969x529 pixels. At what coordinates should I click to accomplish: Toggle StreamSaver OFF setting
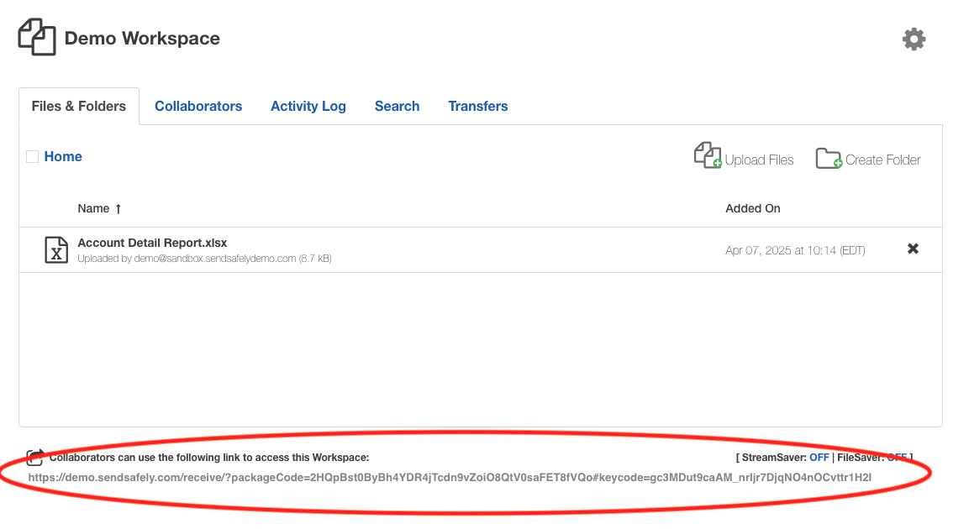(819, 458)
